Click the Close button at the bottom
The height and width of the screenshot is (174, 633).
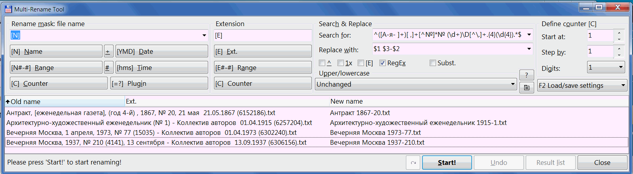(x=602, y=163)
